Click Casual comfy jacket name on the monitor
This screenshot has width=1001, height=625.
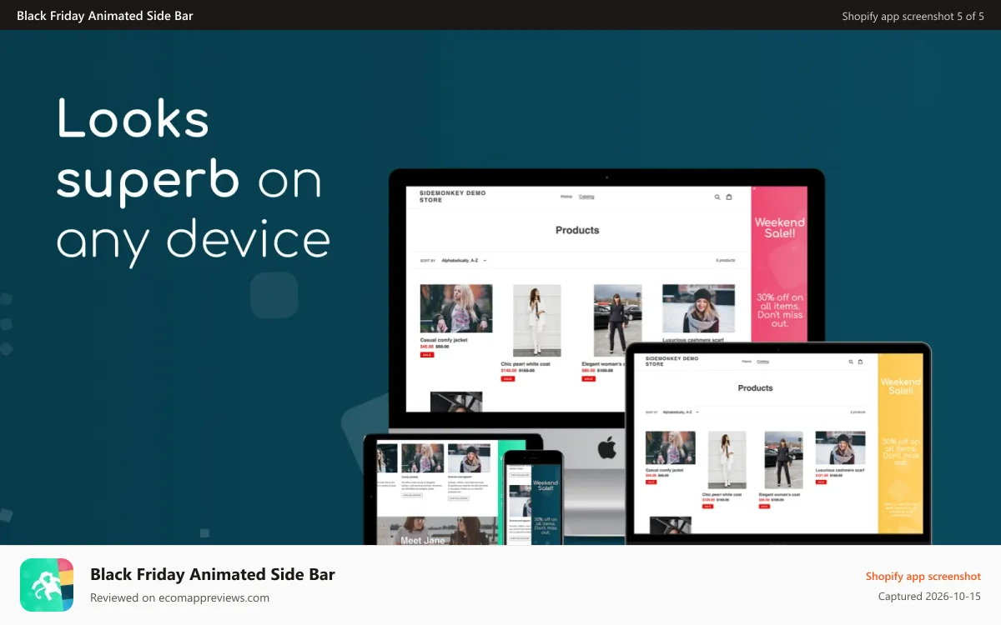tap(444, 340)
